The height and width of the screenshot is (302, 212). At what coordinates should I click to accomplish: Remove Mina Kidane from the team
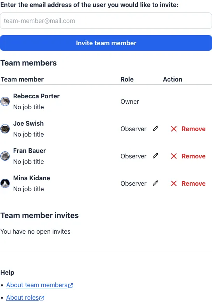click(x=188, y=183)
